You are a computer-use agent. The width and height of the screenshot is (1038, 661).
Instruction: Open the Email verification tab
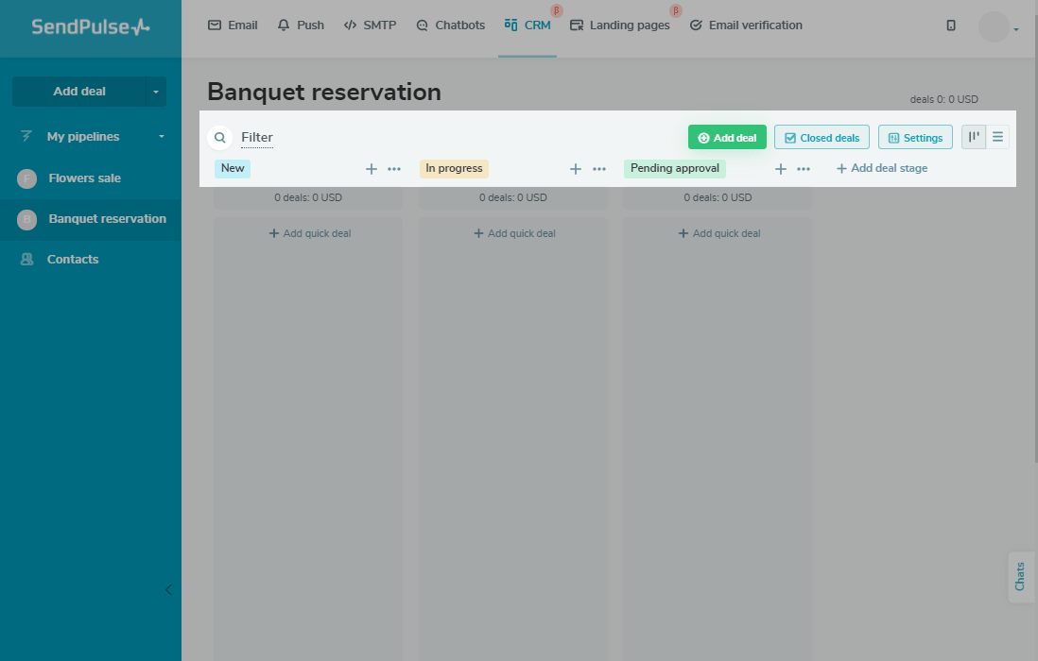point(746,25)
